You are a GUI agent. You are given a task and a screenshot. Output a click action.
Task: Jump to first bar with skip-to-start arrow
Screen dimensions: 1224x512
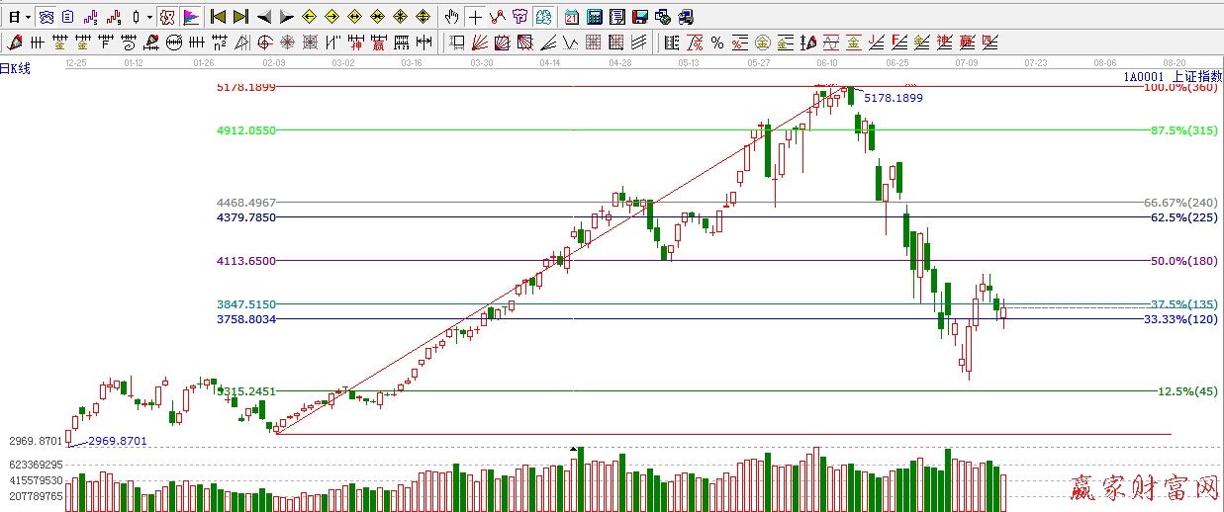pos(218,17)
